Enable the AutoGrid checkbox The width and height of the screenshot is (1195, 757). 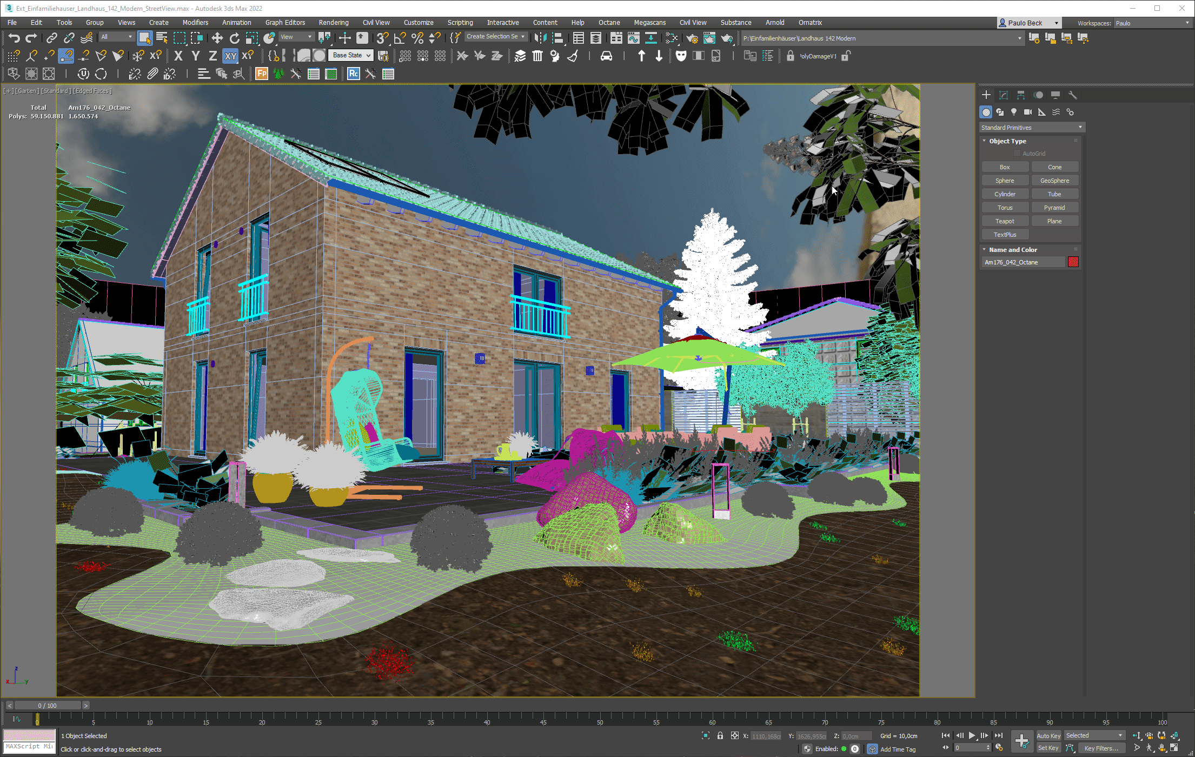[x=1017, y=154]
